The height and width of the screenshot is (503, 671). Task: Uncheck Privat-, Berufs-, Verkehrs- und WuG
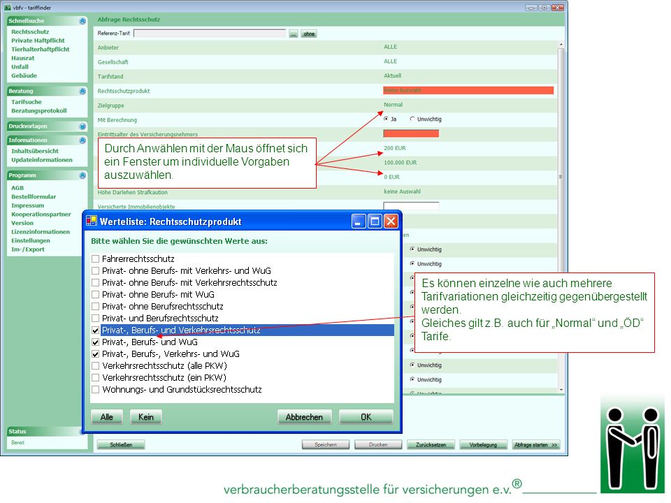tap(96, 354)
